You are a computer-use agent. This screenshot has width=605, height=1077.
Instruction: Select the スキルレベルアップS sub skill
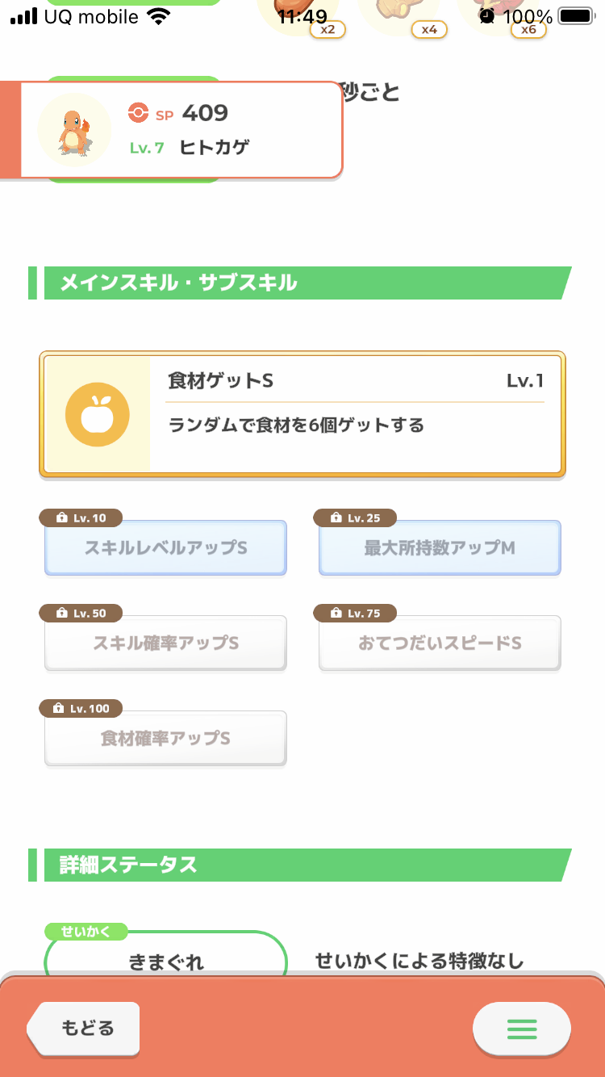(165, 548)
